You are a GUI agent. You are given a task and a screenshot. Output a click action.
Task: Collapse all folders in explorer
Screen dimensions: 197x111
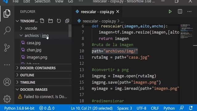coord(67,21)
